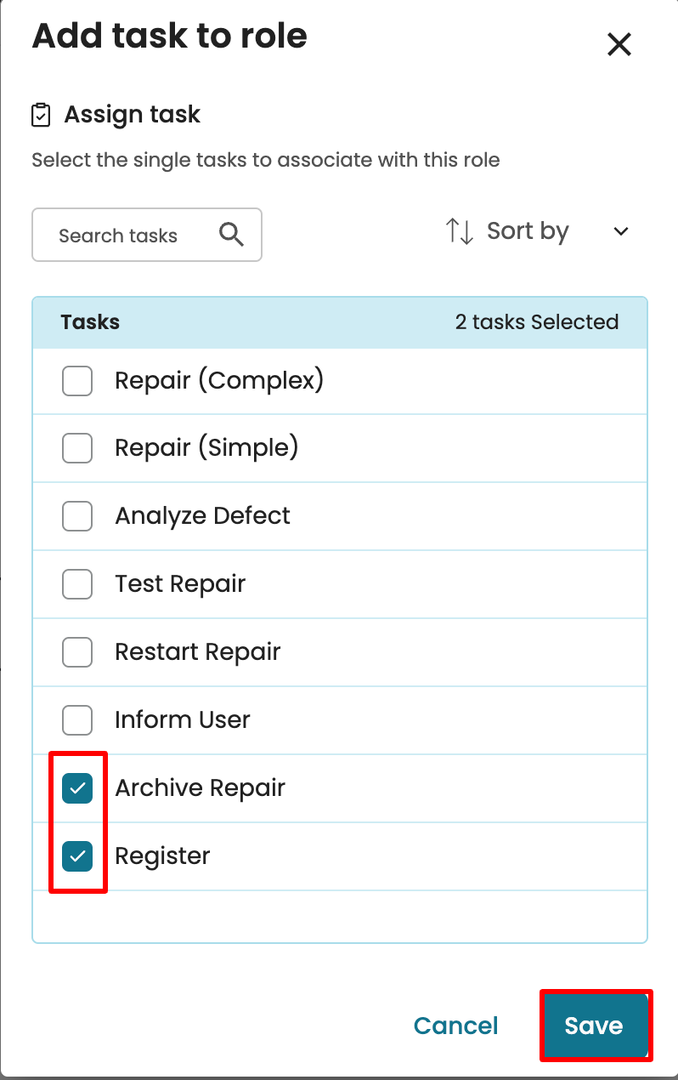Check the Inform User checkbox
Screen dimensions: 678x1080
click(x=77, y=720)
